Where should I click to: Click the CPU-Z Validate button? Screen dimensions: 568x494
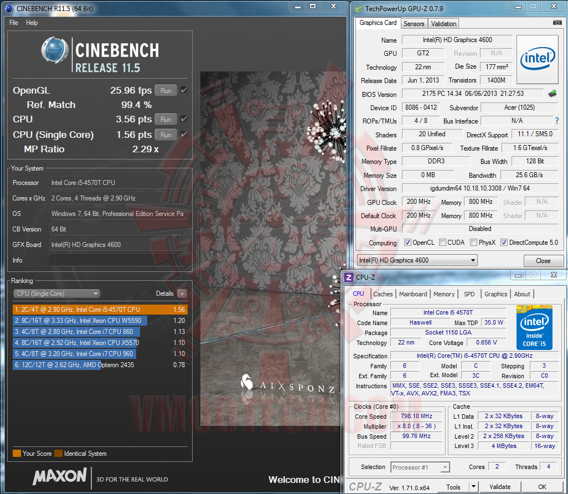[500, 487]
